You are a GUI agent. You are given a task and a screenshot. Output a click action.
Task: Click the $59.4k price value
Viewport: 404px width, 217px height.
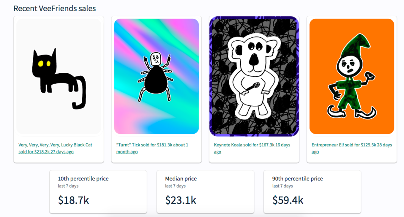click(288, 200)
